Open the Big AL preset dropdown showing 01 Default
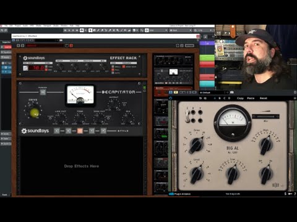The height and width of the screenshot is (222, 297). (x=213, y=92)
